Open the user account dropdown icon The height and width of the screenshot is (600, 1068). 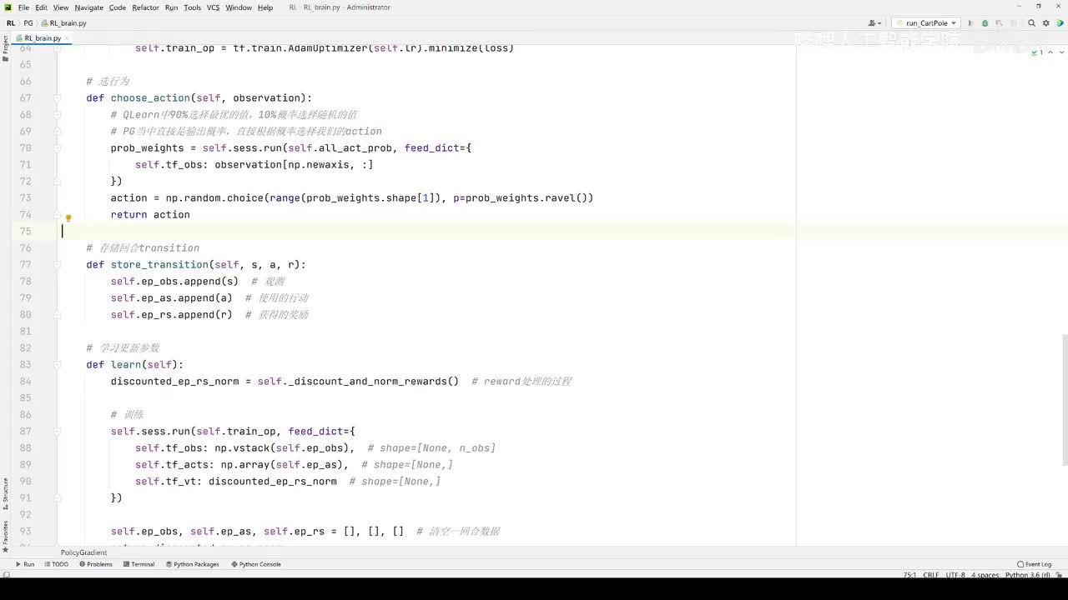tap(875, 23)
